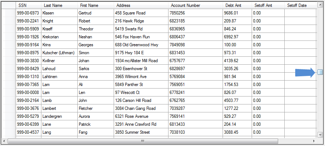Sort by the Setoff Date column header
Viewport: 325px width, 146px height.
click(x=300, y=5)
